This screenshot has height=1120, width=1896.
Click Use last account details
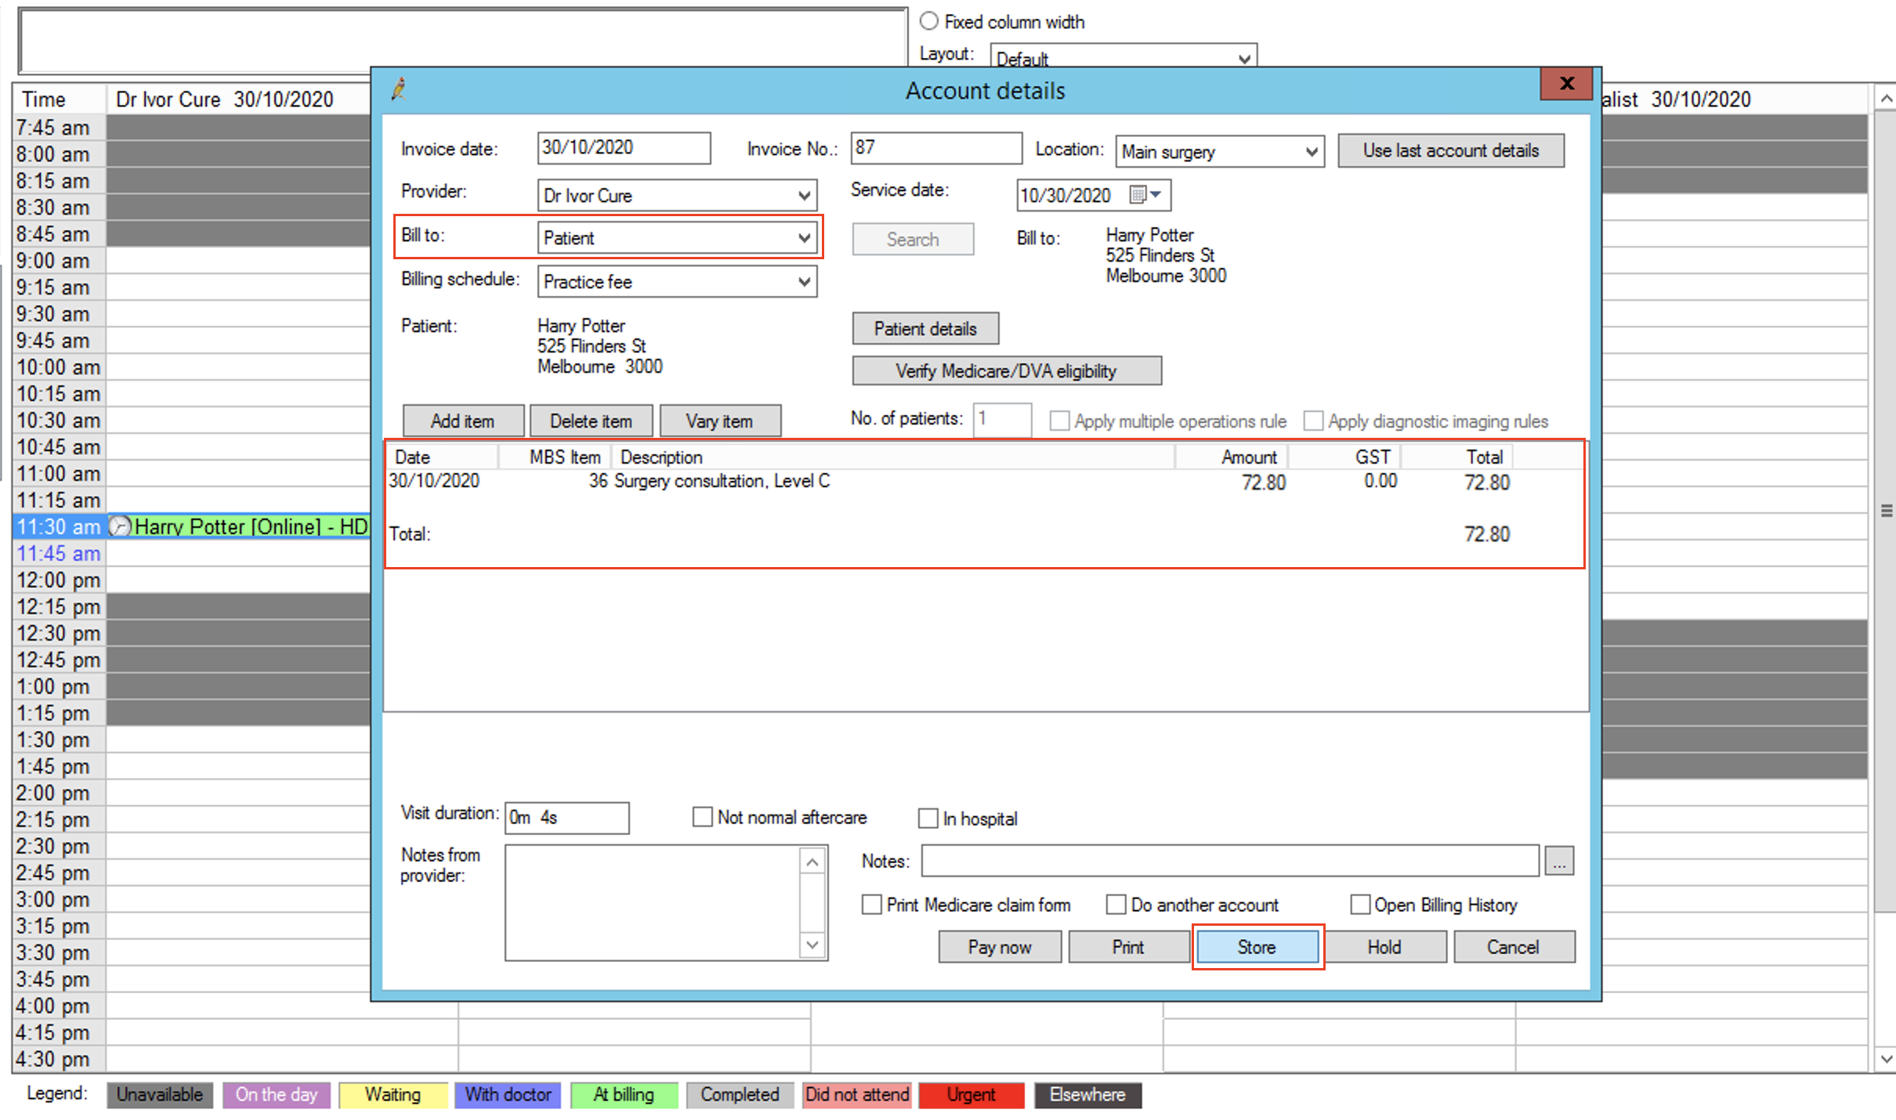click(1450, 150)
